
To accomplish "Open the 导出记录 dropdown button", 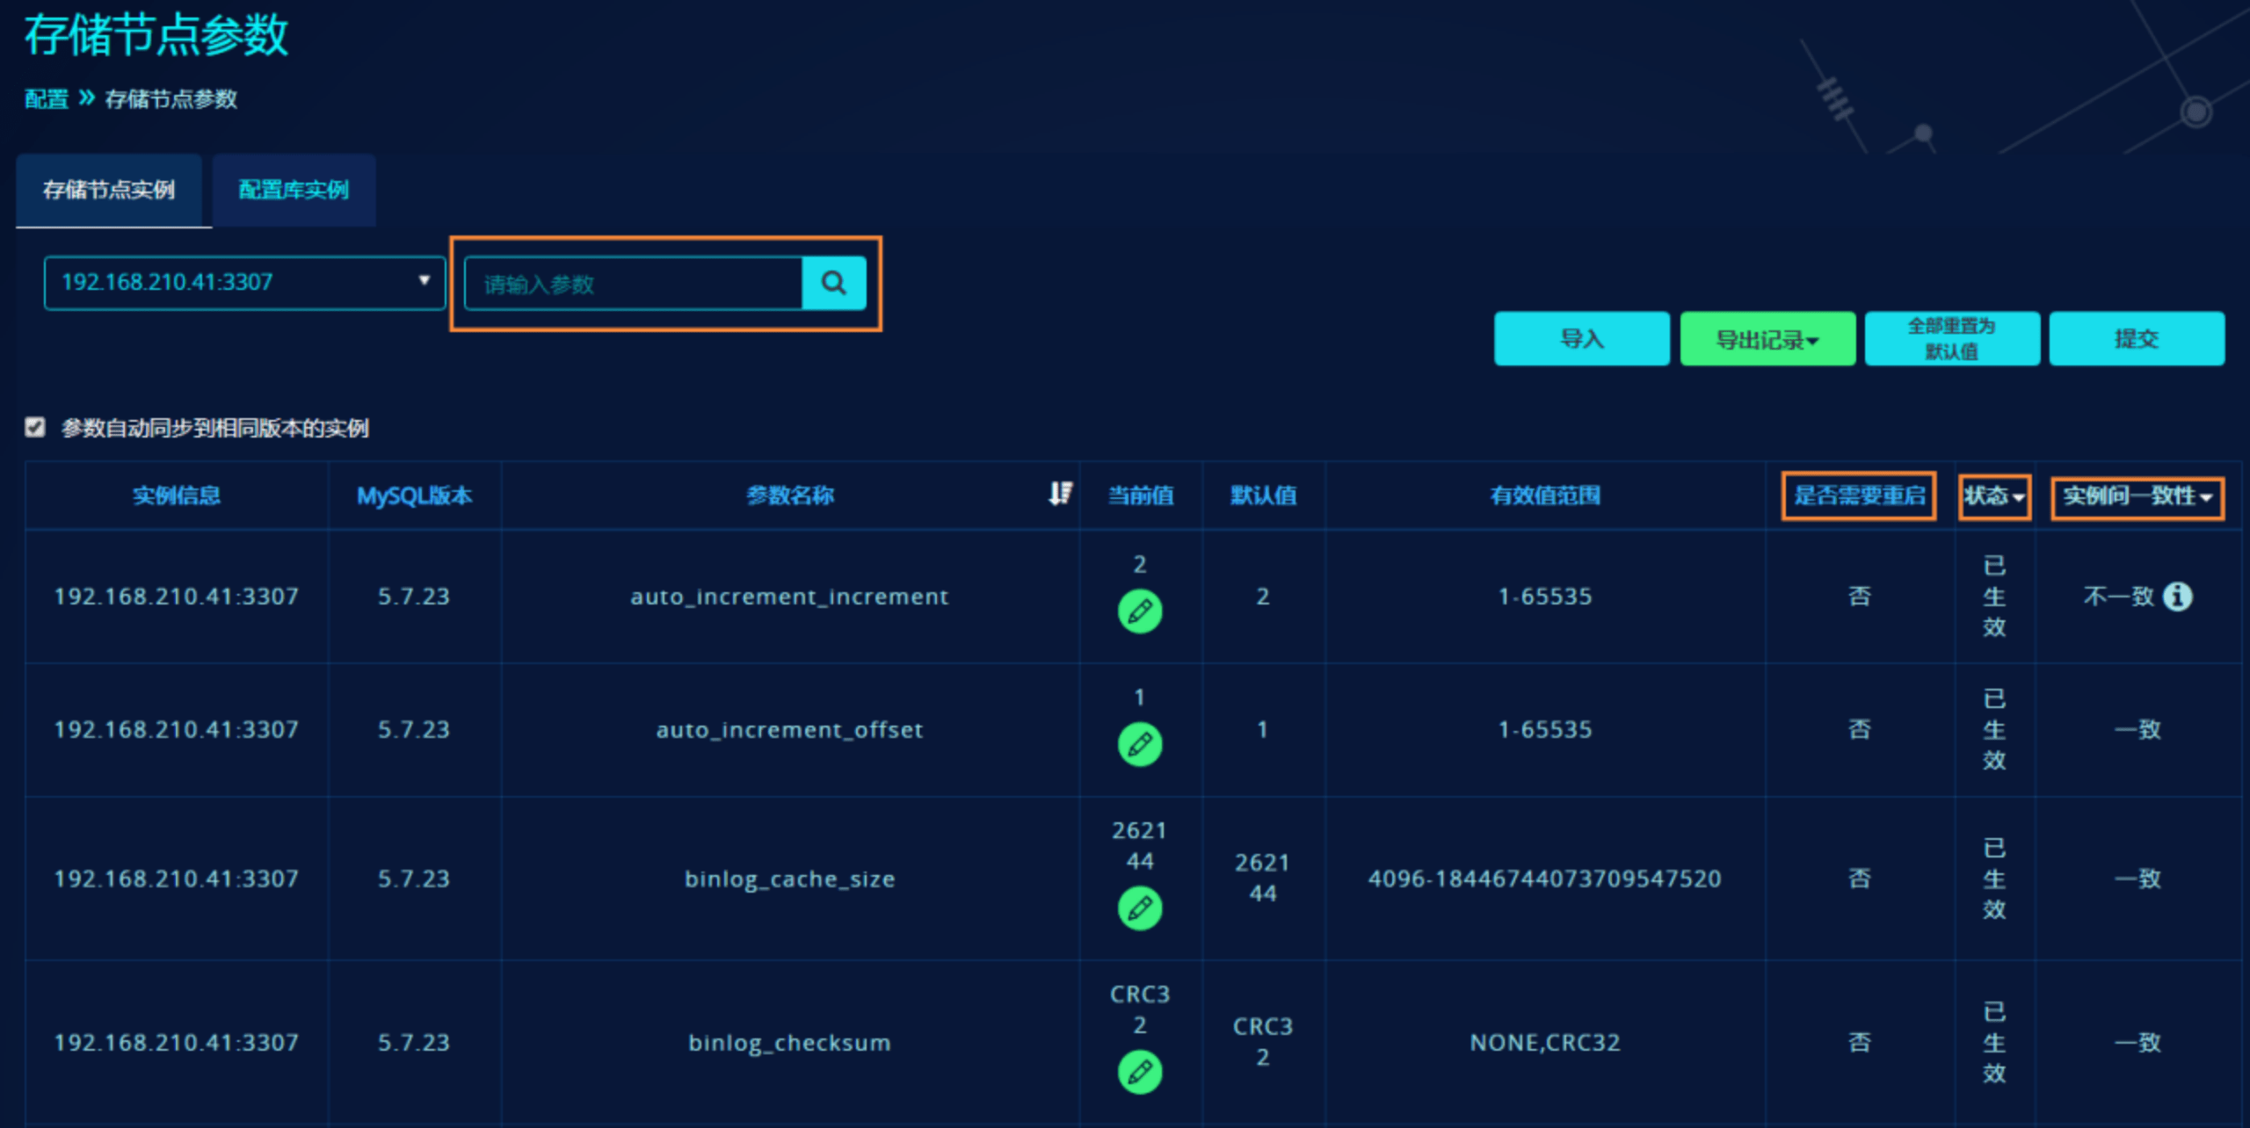I will coord(1767,339).
